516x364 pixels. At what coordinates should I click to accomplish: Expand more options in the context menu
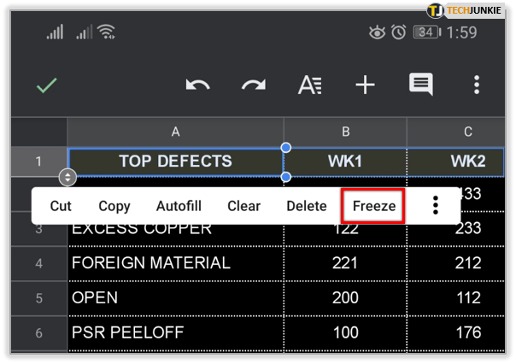coord(435,206)
